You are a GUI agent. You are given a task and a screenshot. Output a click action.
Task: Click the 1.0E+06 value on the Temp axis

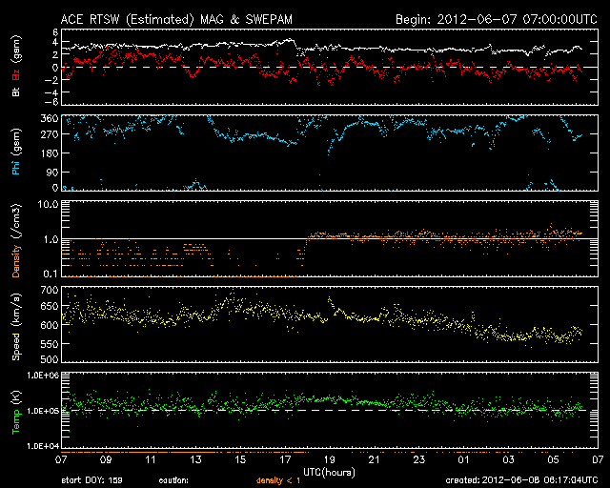43,376
